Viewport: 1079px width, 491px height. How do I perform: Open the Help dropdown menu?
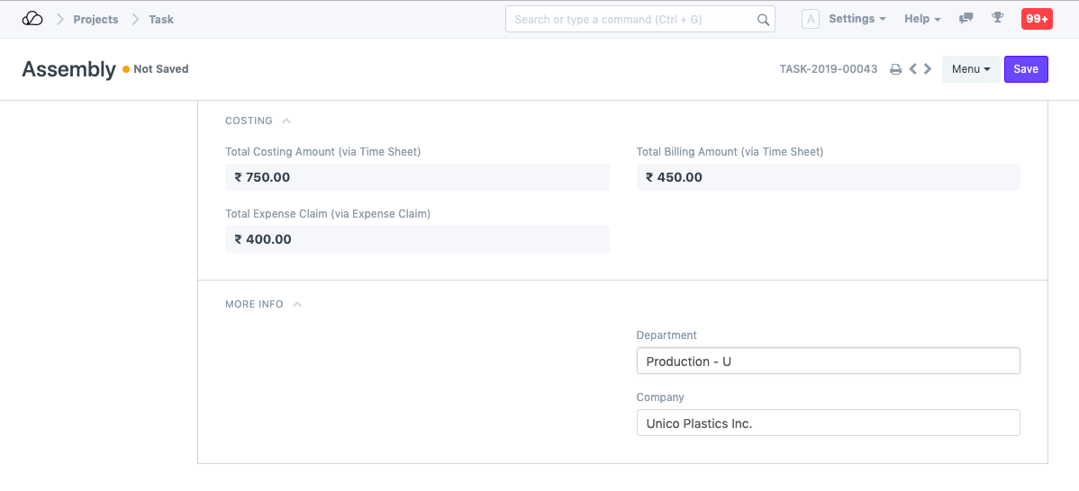(922, 19)
